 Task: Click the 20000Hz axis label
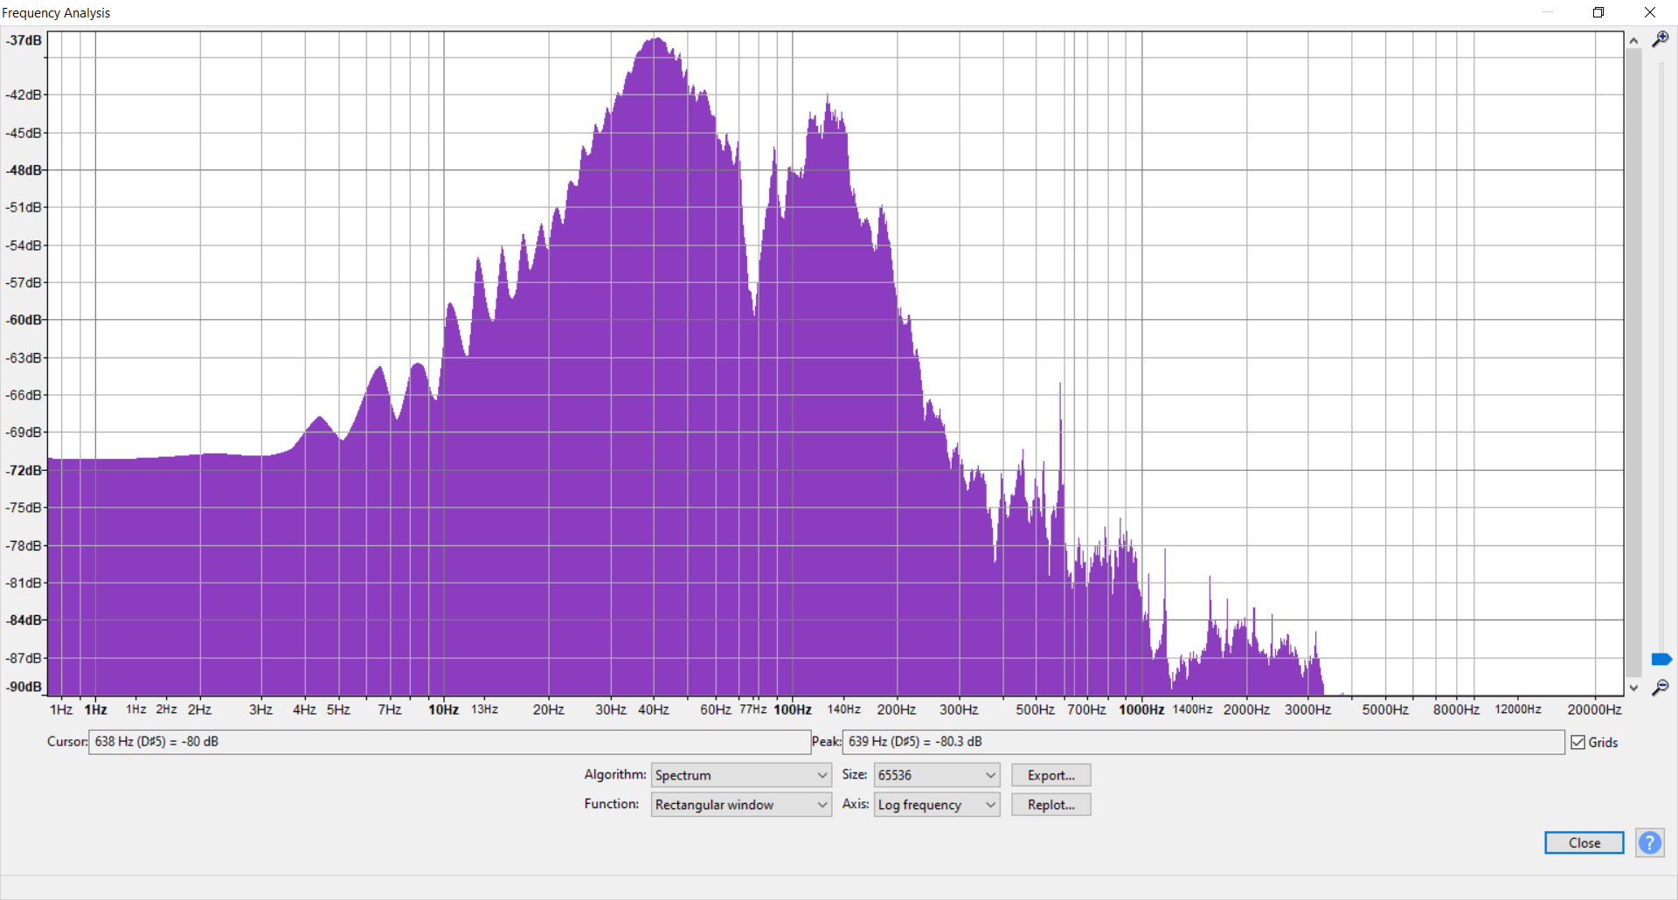(x=1594, y=710)
